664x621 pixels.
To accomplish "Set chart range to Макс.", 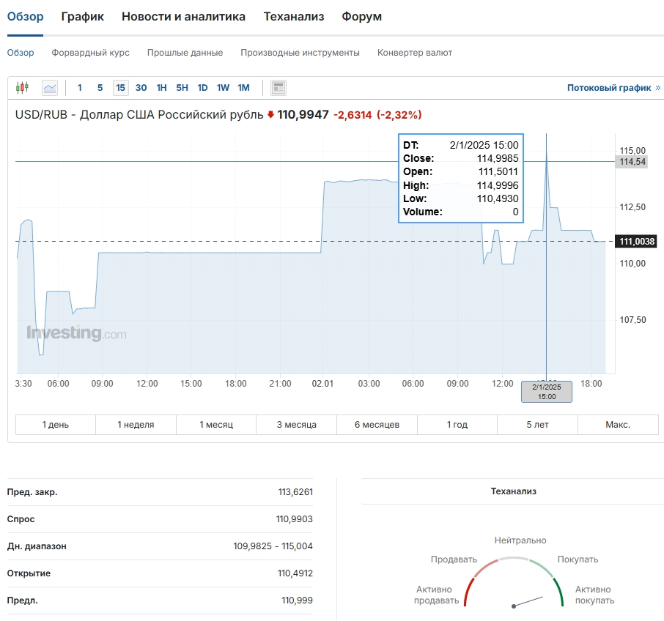I will coord(618,424).
